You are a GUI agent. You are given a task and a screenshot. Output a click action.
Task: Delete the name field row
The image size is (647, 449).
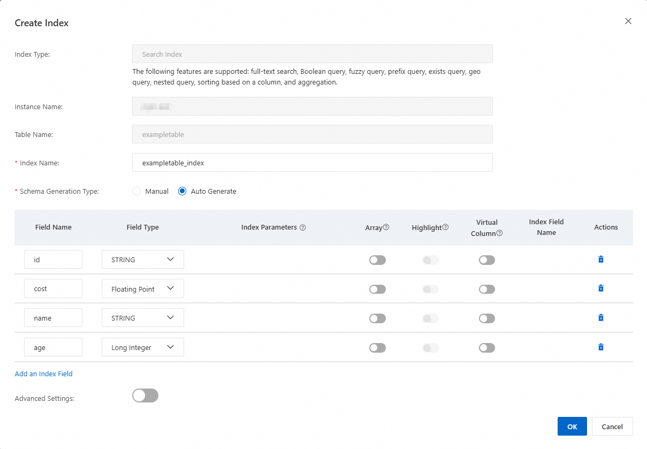[600, 318]
